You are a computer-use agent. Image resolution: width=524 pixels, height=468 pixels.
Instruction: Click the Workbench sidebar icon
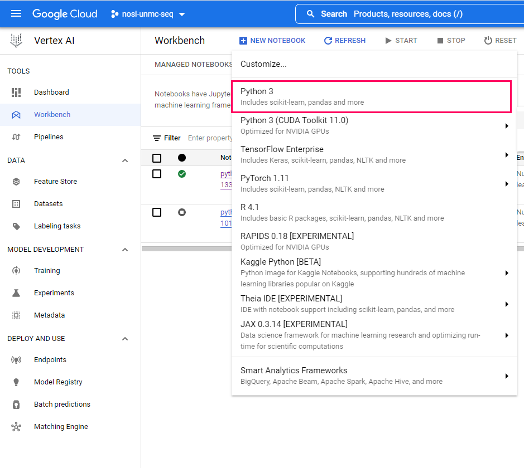click(x=16, y=115)
